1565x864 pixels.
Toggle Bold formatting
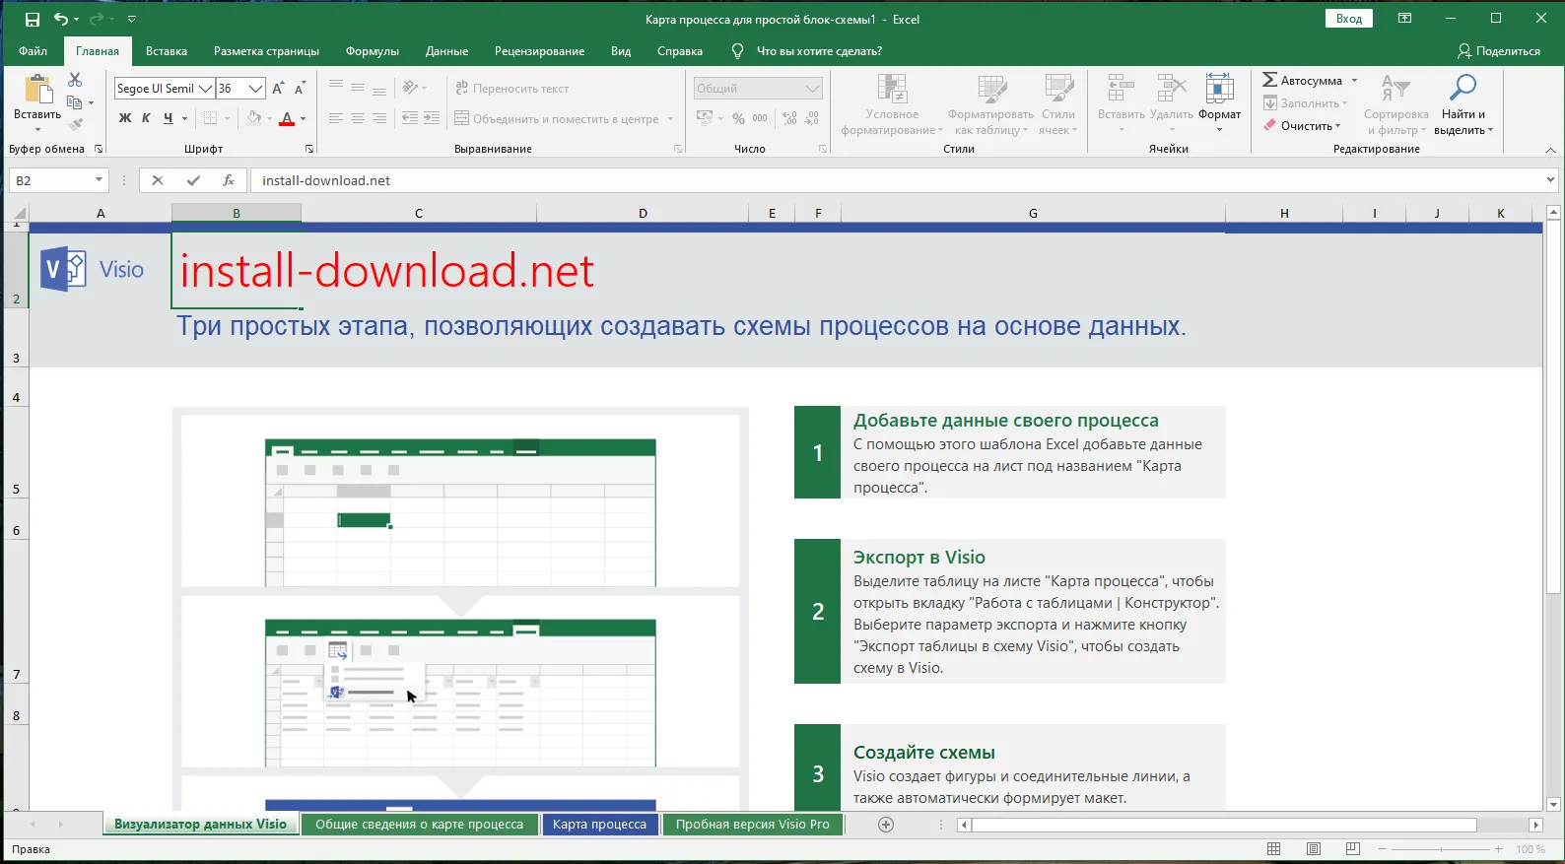(125, 118)
